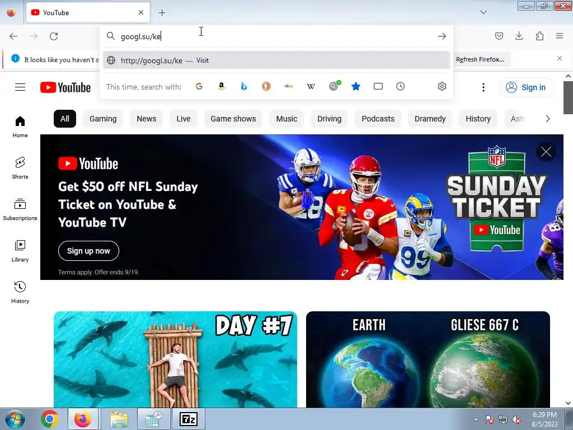This screenshot has width=573, height=430.
Task: Close the NFL Sunday Ticket banner
Action: [x=546, y=152]
